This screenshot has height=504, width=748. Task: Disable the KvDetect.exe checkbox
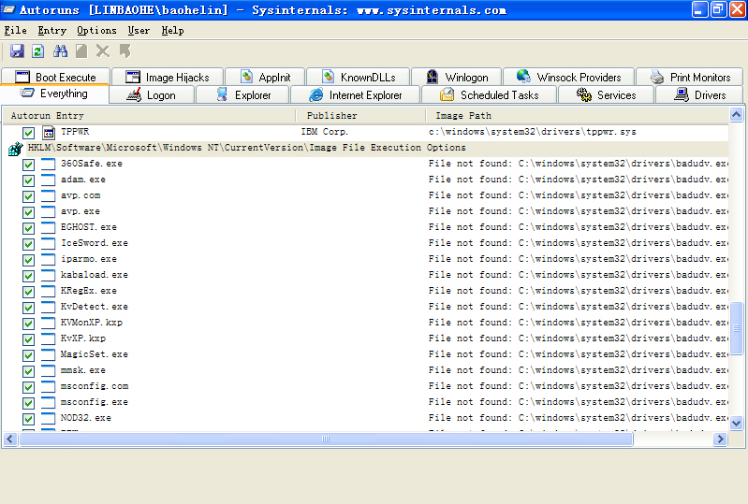[29, 308]
